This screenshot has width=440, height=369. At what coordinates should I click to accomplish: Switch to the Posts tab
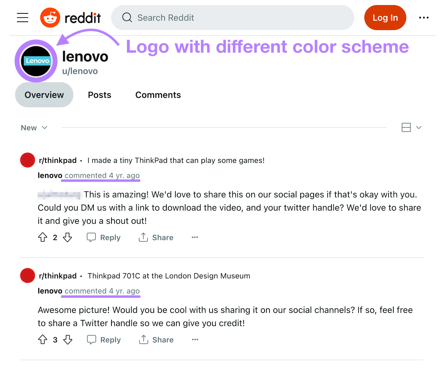click(99, 95)
